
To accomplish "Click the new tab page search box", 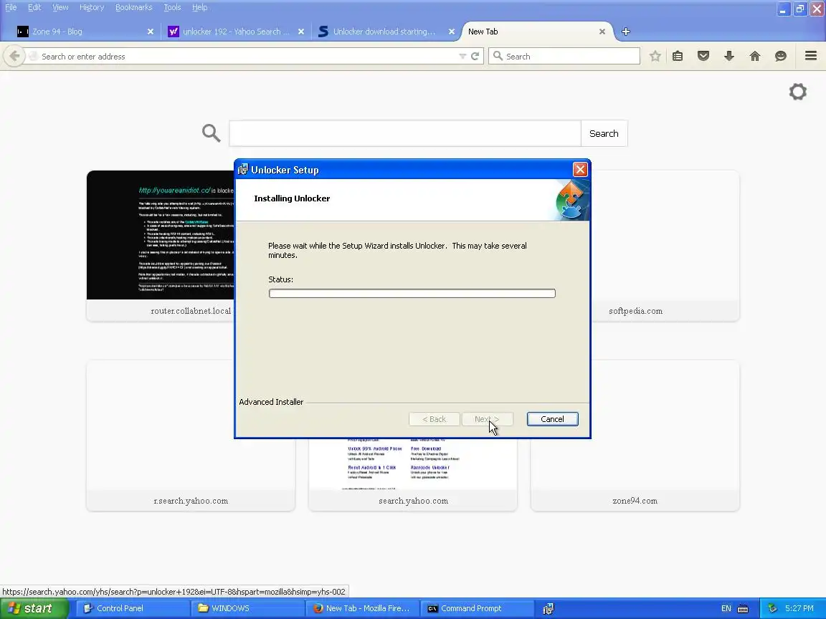I will click(405, 133).
